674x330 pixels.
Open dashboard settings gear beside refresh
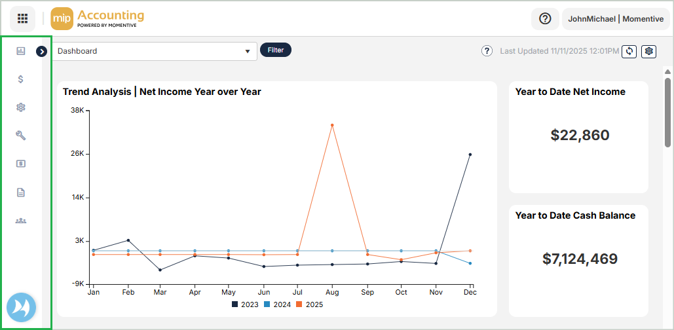(648, 51)
